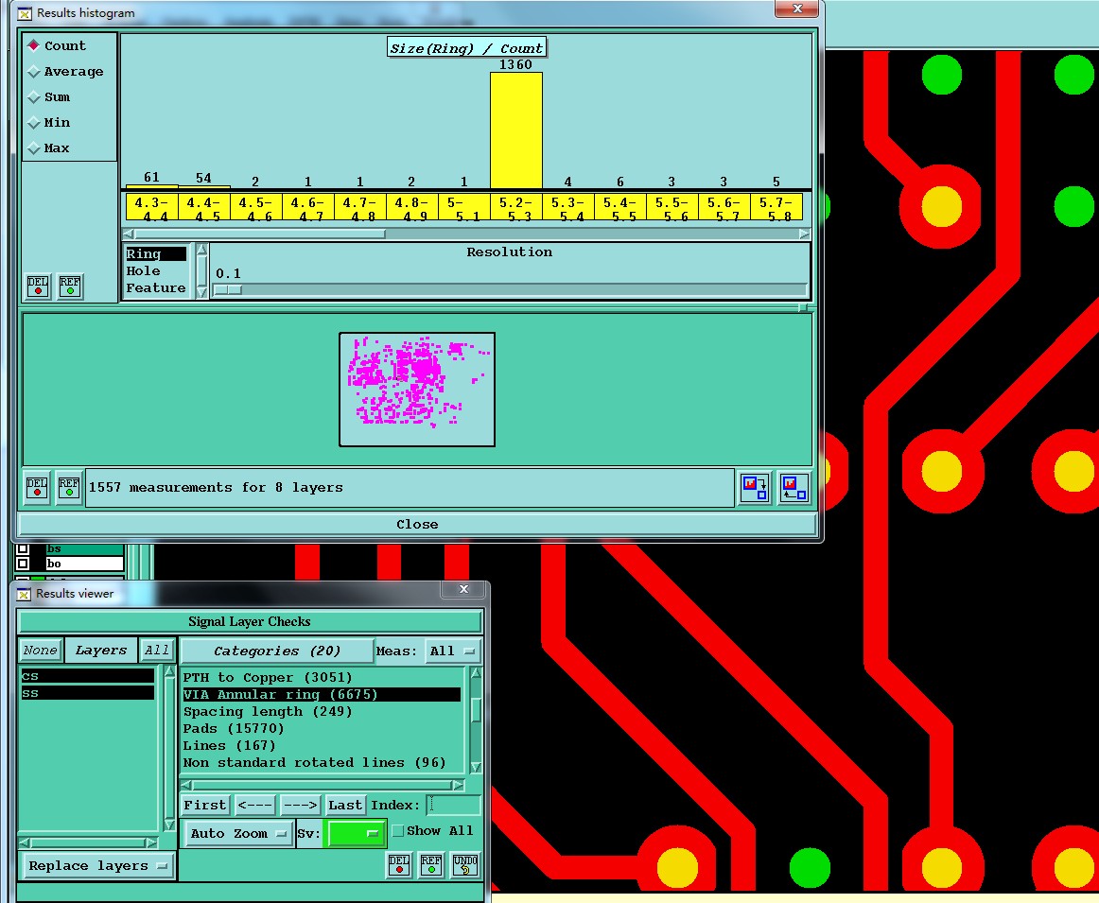Toggle checkbox next to bs layer
Screen dimensions: 1099x903
23,548
